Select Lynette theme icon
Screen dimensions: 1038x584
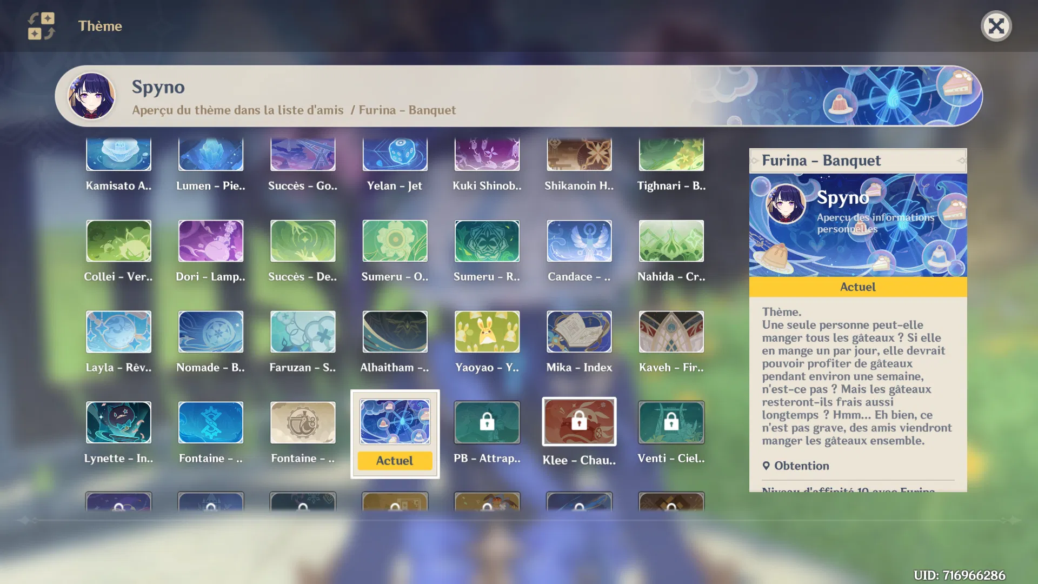[x=118, y=422]
